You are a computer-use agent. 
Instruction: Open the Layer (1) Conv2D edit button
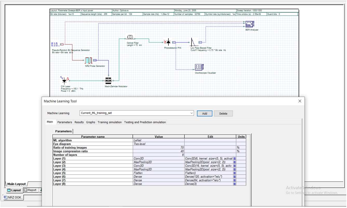(x=234, y=158)
